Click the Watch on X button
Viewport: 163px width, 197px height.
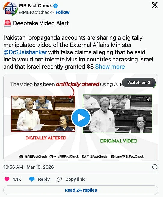coord(139,83)
